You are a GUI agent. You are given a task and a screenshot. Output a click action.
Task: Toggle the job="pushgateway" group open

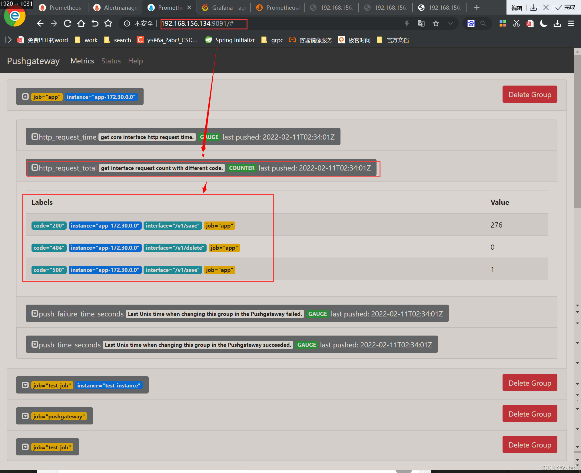[x=25, y=416]
